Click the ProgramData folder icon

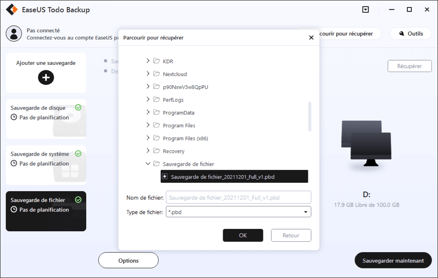(x=156, y=112)
